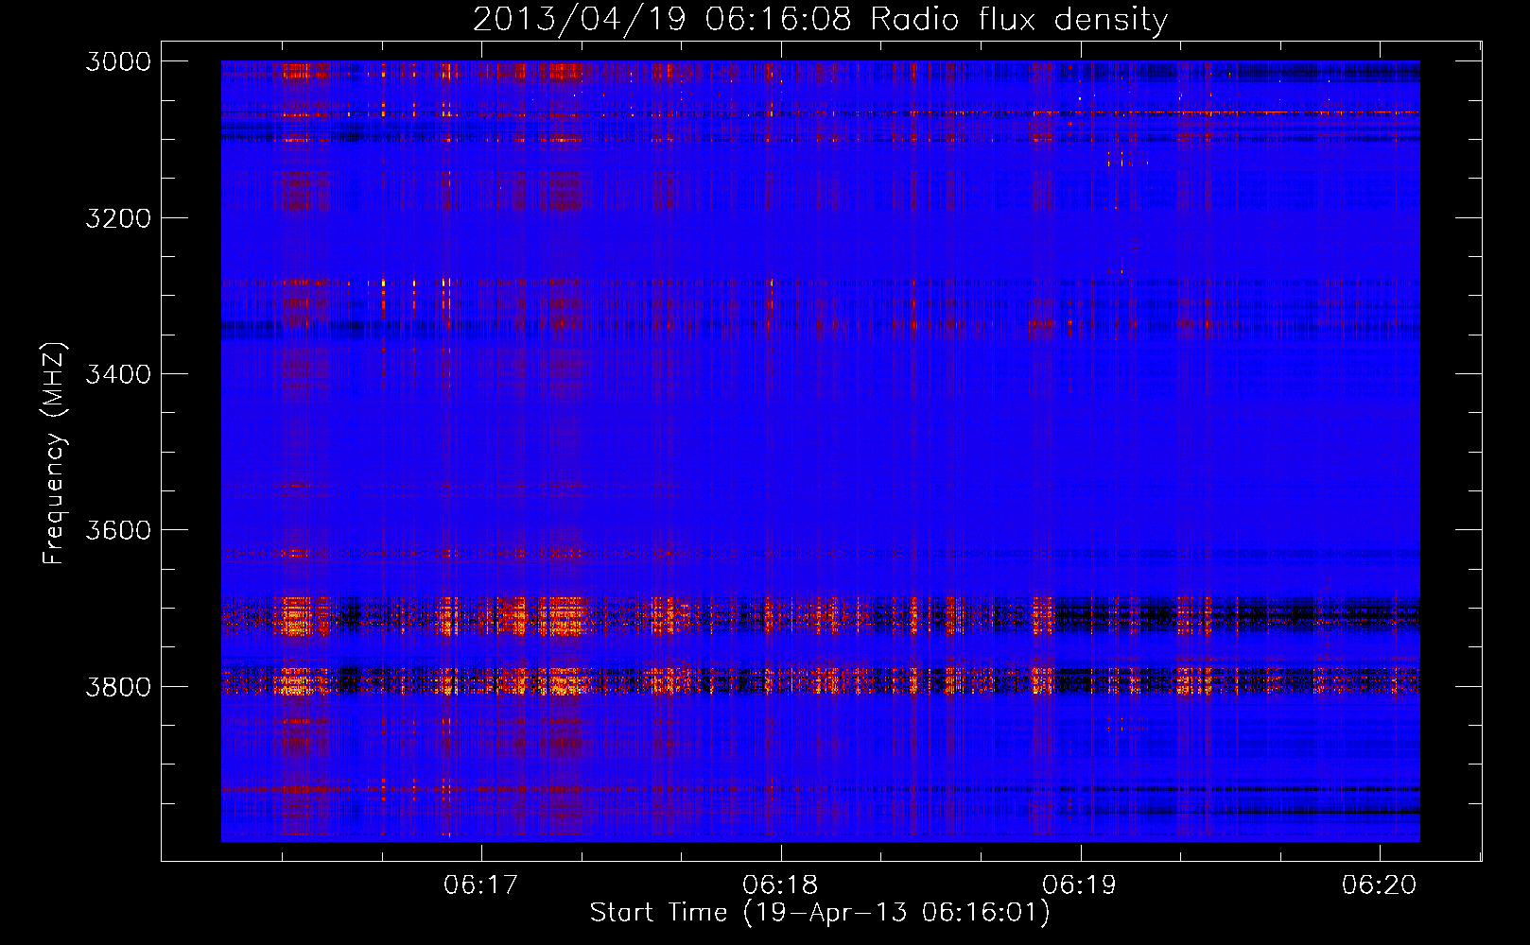Click the 'Frequency (MHZ)' axis title
This screenshot has height=945, width=1530.
[55, 453]
